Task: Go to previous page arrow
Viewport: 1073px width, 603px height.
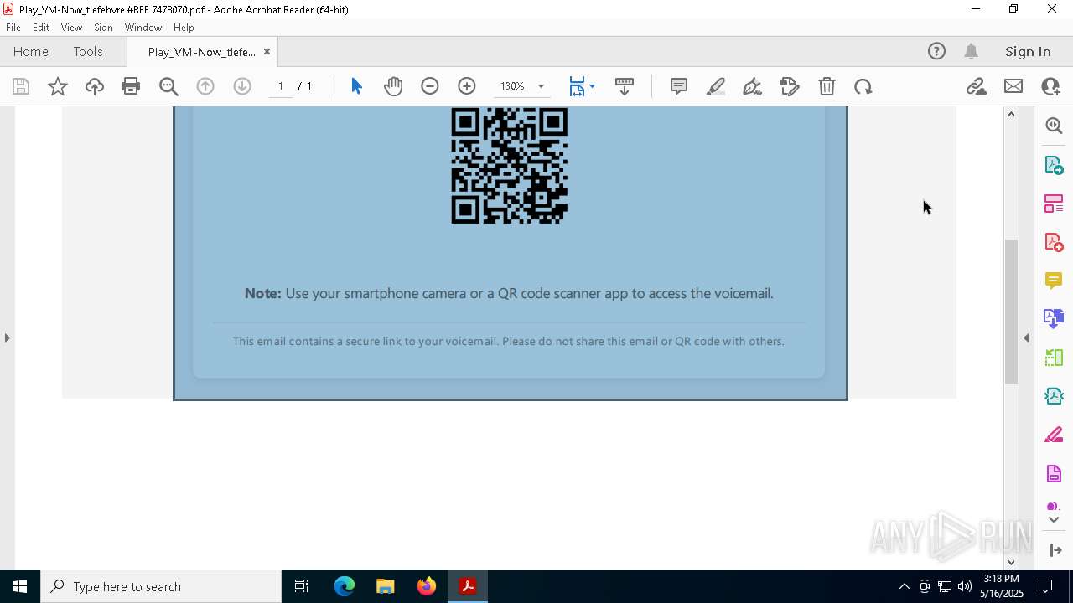Action: pos(205,86)
